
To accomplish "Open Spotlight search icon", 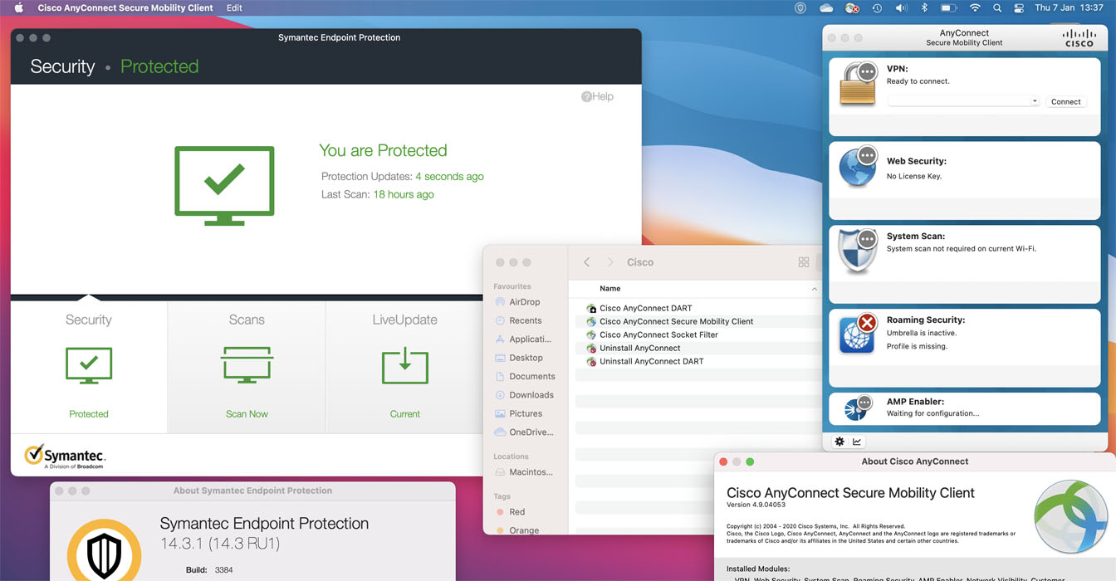I will (x=997, y=7).
